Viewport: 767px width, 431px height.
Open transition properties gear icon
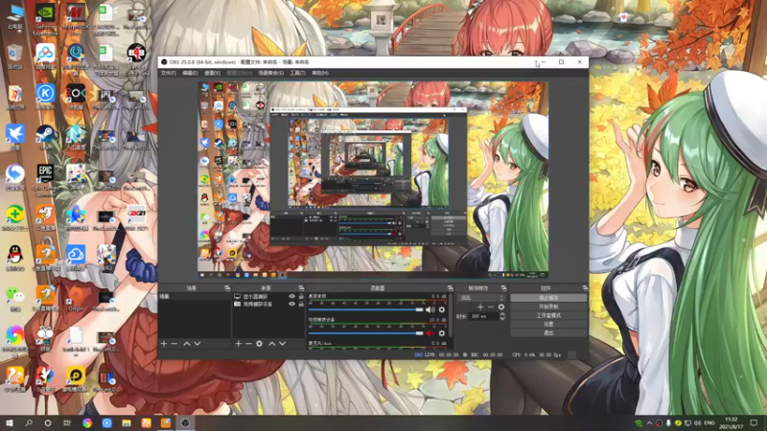pos(500,306)
